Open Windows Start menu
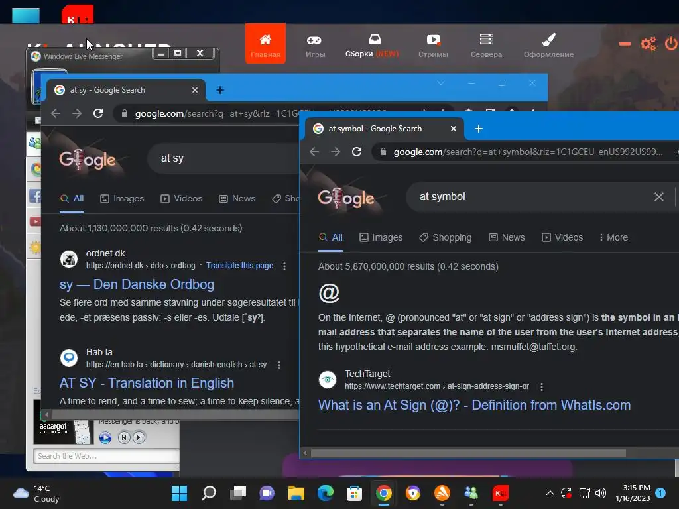This screenshot has height=509, width=679. tap(179, 493)
